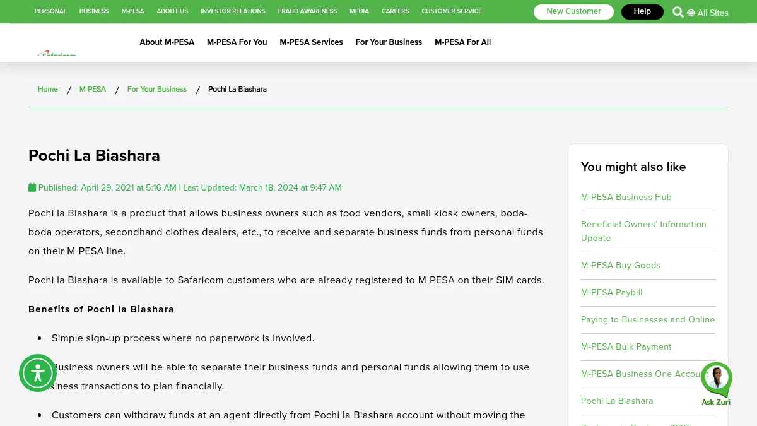Open Pochi La Biashara sidebar link
This screenshot has width=757, height=426.
click(617, 401)
